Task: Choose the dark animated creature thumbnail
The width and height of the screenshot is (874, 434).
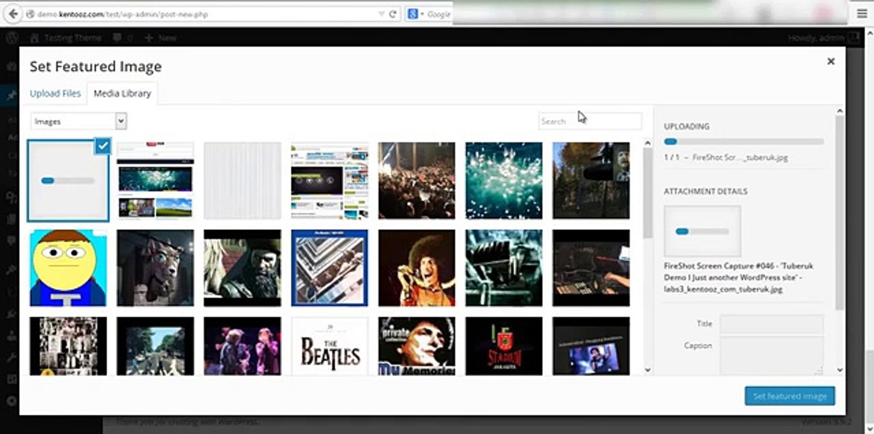Action: click(x=155, y=268)
